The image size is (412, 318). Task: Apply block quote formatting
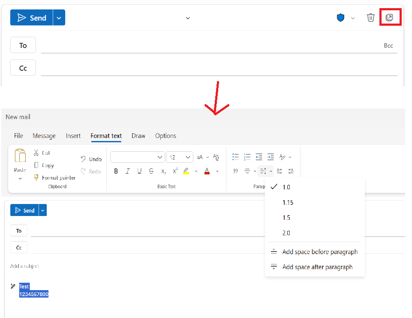[235, 171]
